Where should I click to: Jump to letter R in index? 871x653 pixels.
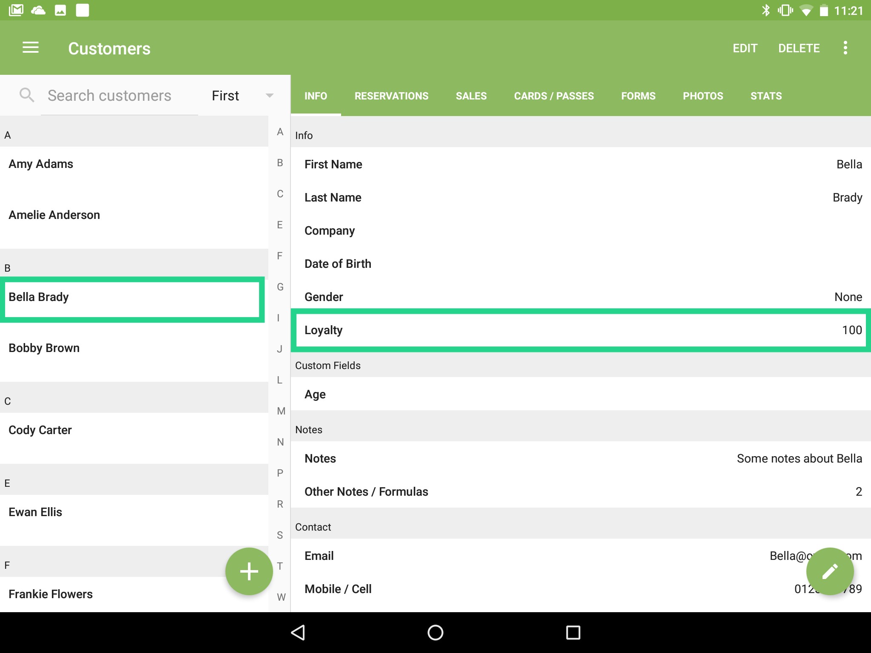click(x=280, y=504)
